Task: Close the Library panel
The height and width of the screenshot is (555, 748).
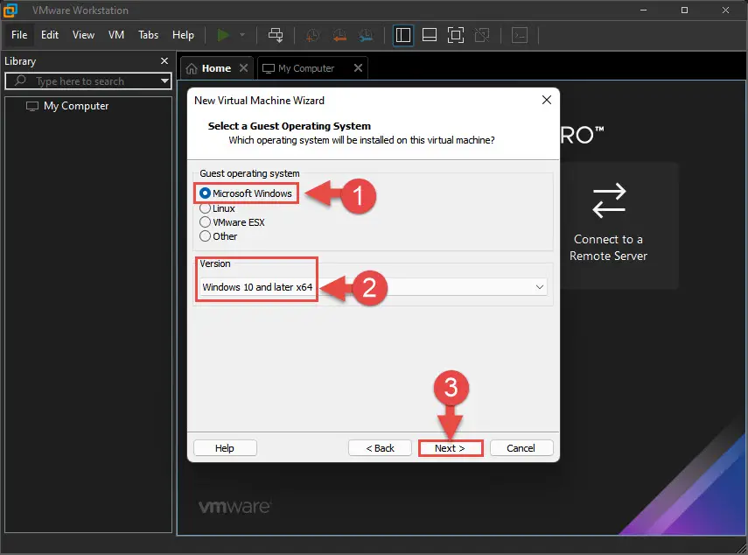Action: (164, 60)
